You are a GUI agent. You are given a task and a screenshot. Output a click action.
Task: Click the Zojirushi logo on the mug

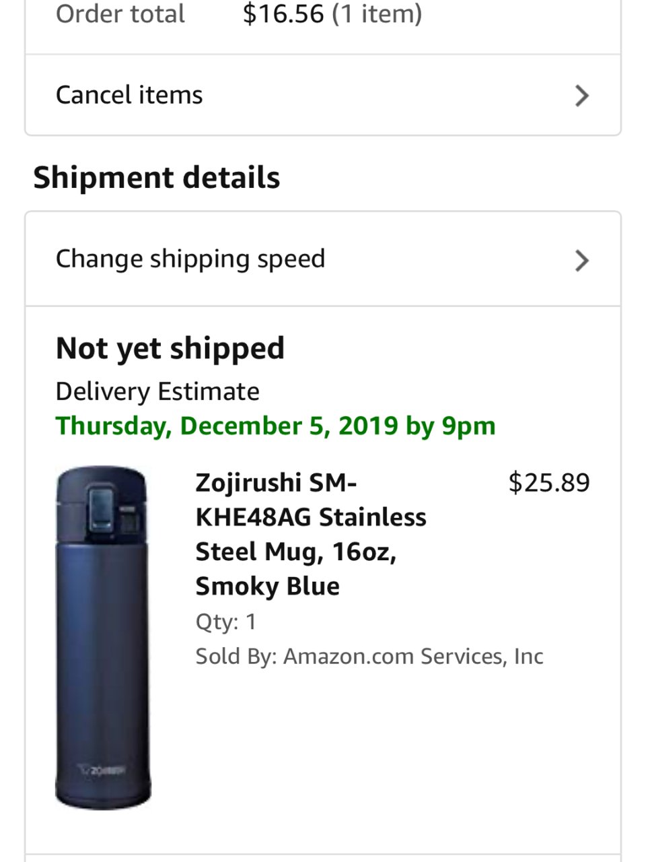102,769
